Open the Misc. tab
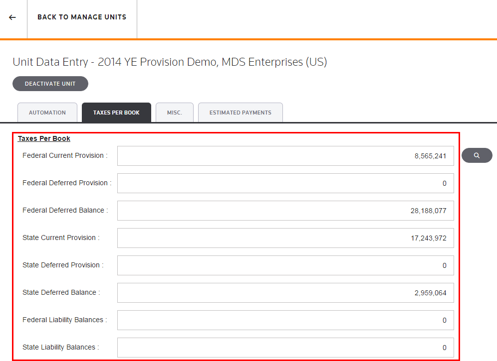 [175, 113]
